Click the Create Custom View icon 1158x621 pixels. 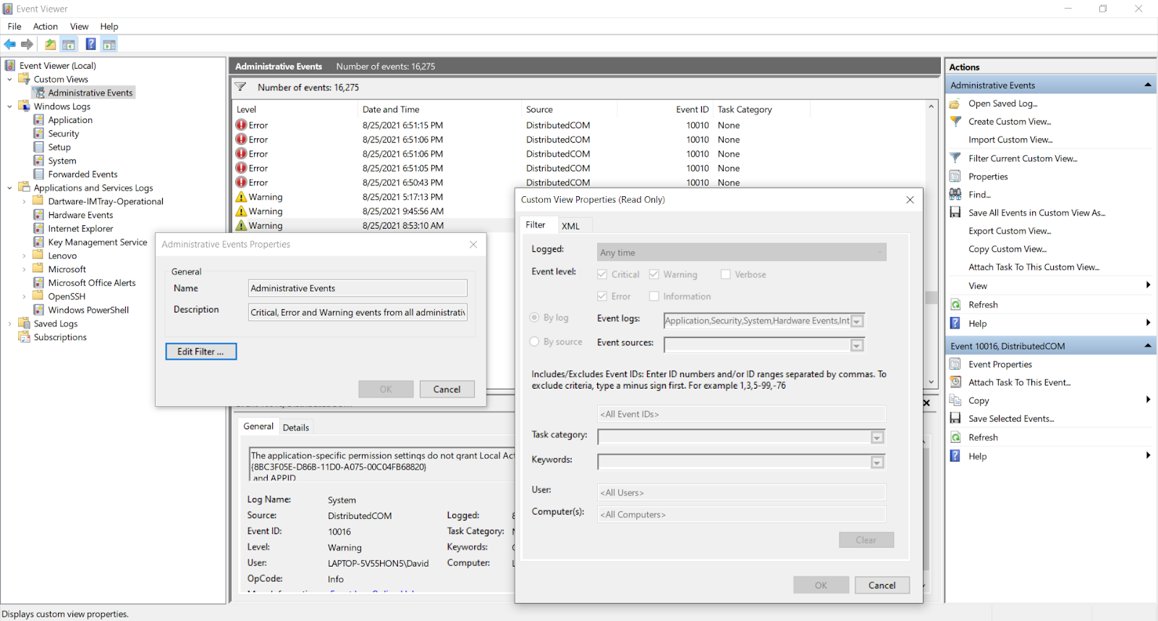tap(955, 122)
